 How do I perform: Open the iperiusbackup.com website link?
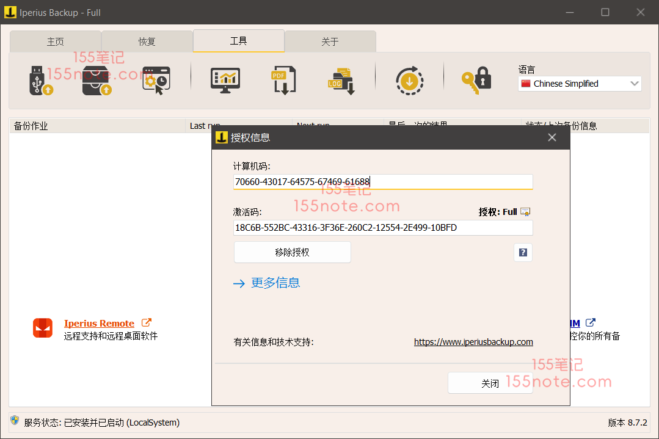coord(473,342)
